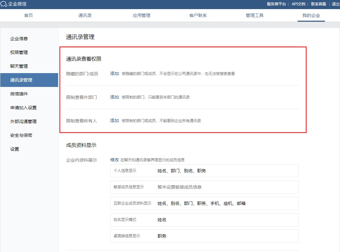Select 企业信息 in the sidebar
This screenshot has width=340, height=252.
point(19,39)
